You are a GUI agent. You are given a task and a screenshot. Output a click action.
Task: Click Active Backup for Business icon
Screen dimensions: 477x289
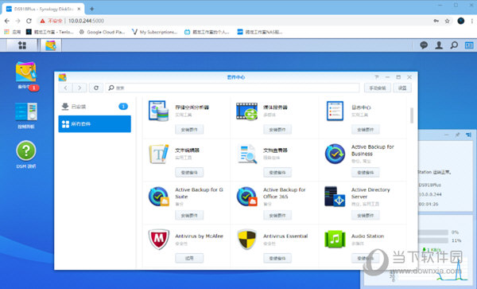[x=335, y=154]
